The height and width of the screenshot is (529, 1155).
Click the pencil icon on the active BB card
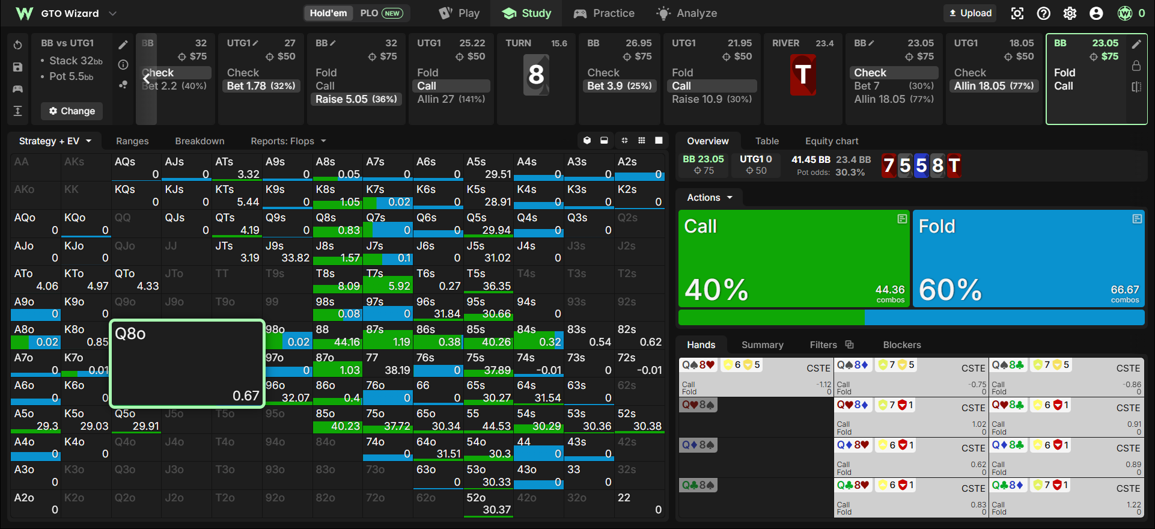coord(1136,44)
